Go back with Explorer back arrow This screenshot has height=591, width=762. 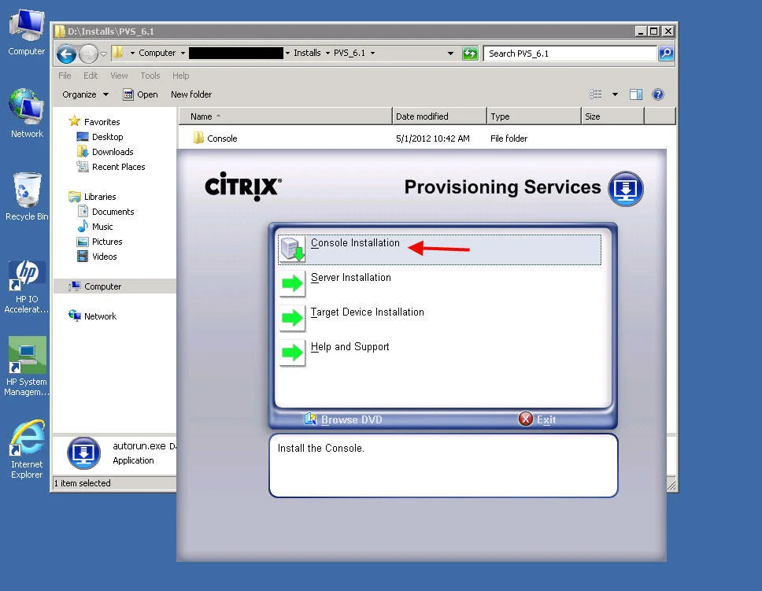[67, 54]
